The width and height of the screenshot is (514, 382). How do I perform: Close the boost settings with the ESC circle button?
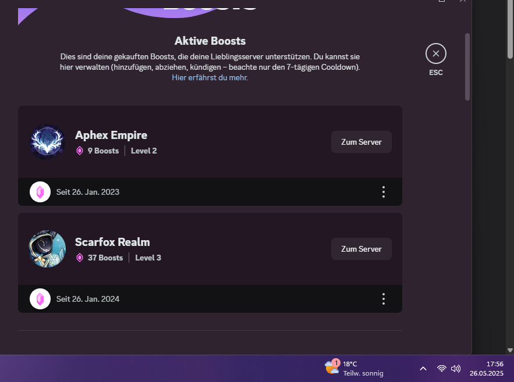435,54
